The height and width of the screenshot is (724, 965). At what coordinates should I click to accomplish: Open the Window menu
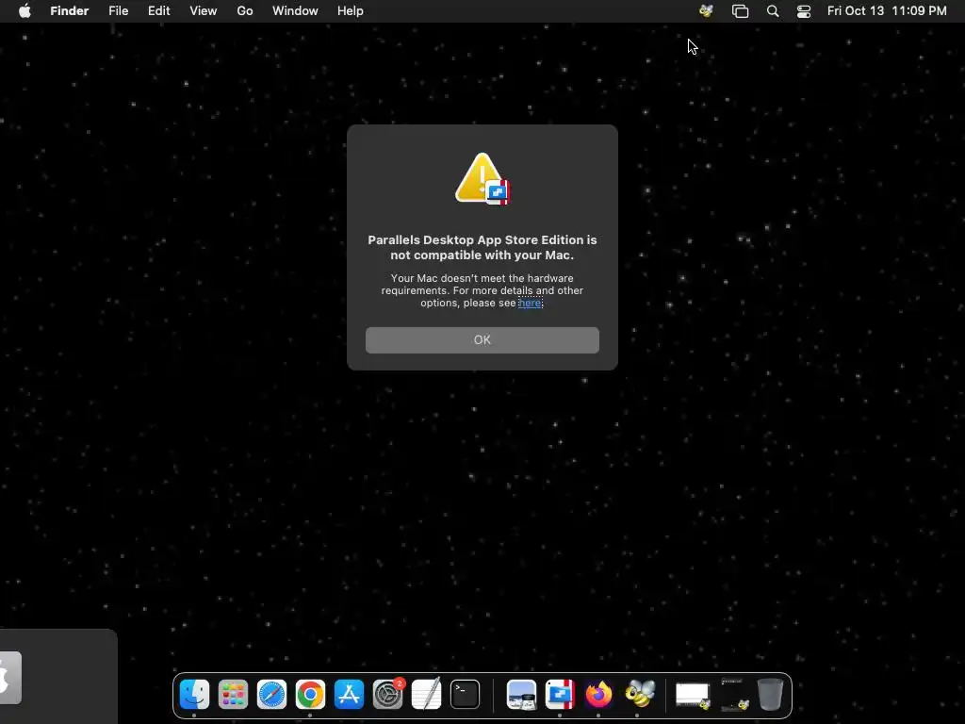(295, 11)
